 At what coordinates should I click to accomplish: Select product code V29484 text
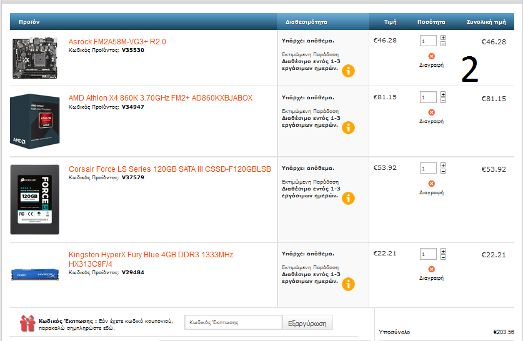click(x=132, y=272)
